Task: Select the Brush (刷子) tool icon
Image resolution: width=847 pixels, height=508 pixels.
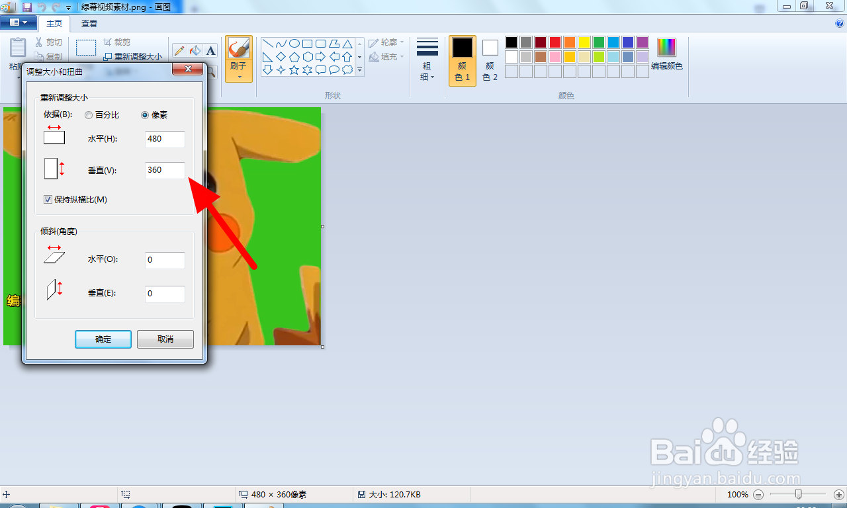Action: click(x=238, y=48)
